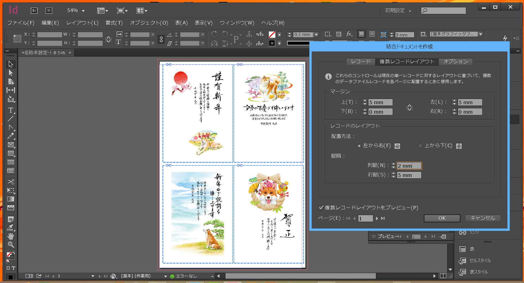
Task: Go to last page in dialog preview
Action: 383,218
